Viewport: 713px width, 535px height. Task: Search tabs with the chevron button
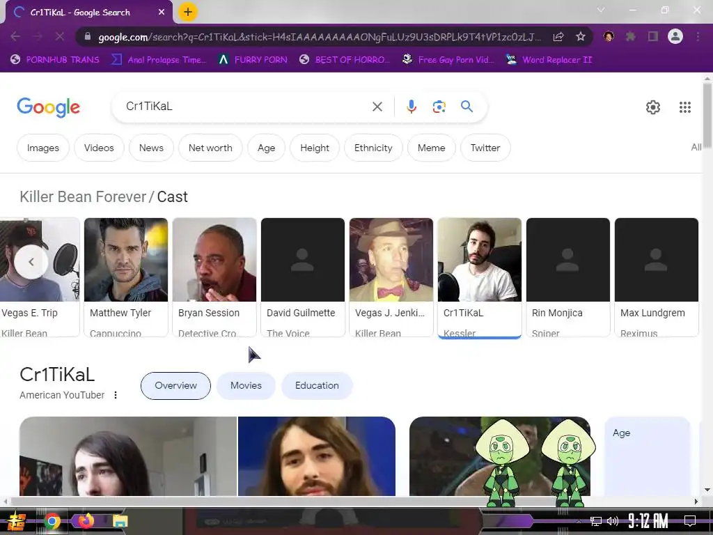(x=601, y=10)
